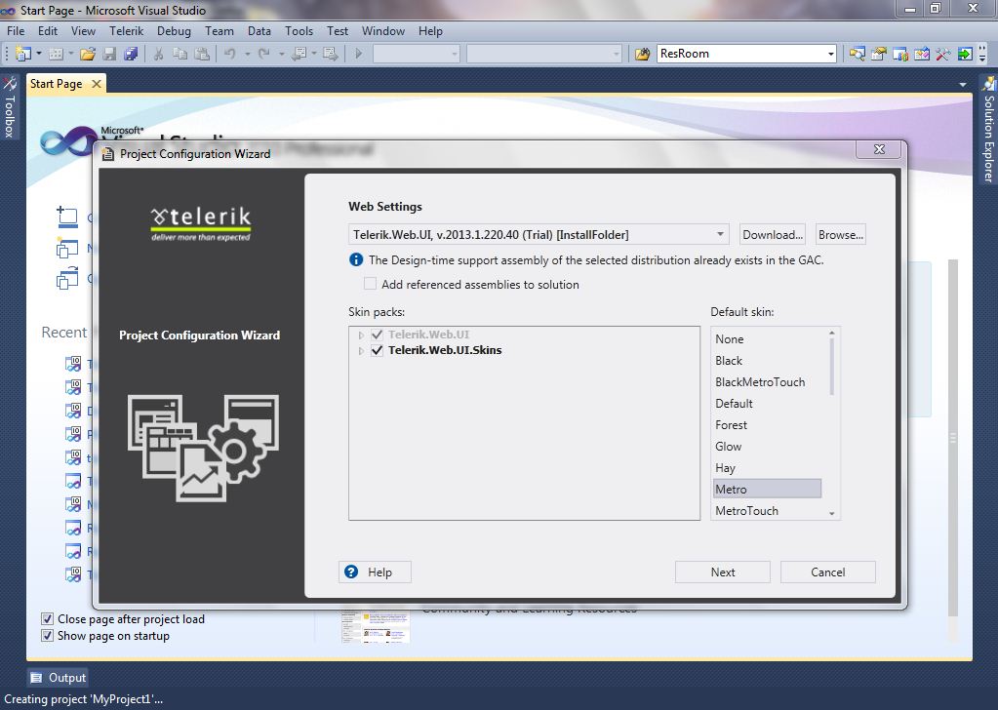Open the Telerik.Web.UI version dropdown
The height and width of the screenshot is (710, 998).
coord(720,234)
